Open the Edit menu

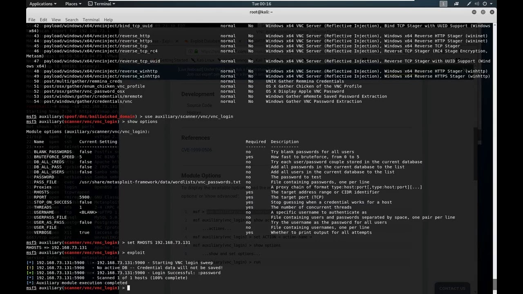coord(43,20)
